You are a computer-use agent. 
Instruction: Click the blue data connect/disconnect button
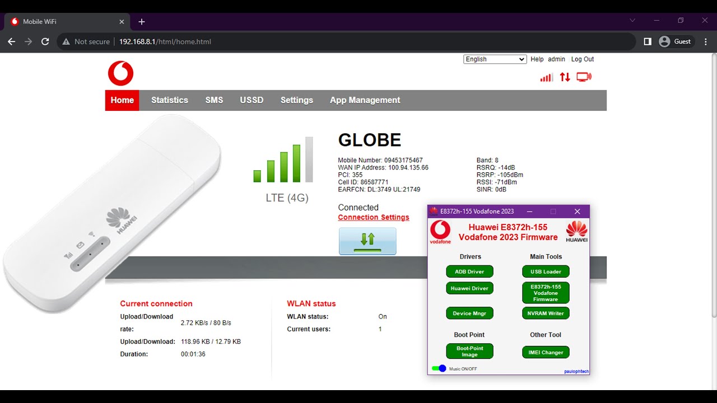click(x=367, y=241)
